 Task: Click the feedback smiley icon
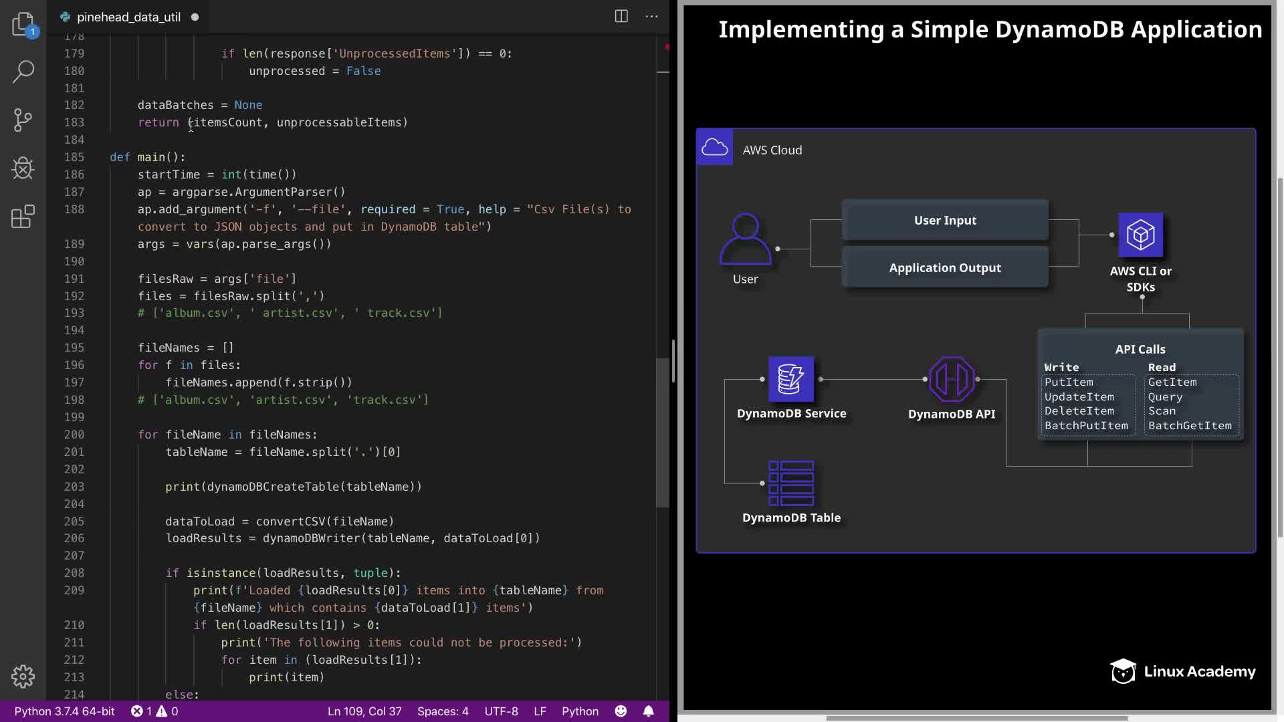coord(621,711)
